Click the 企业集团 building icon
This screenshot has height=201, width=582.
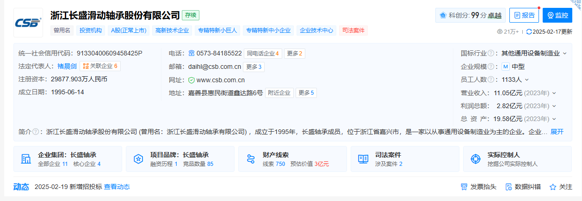coord(26,159)
